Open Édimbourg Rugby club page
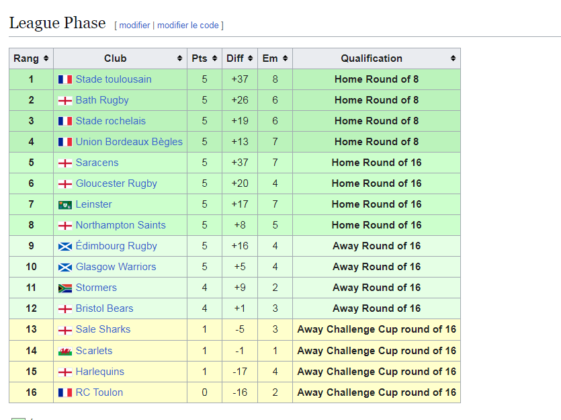561x420 pixels. (116, 246)
